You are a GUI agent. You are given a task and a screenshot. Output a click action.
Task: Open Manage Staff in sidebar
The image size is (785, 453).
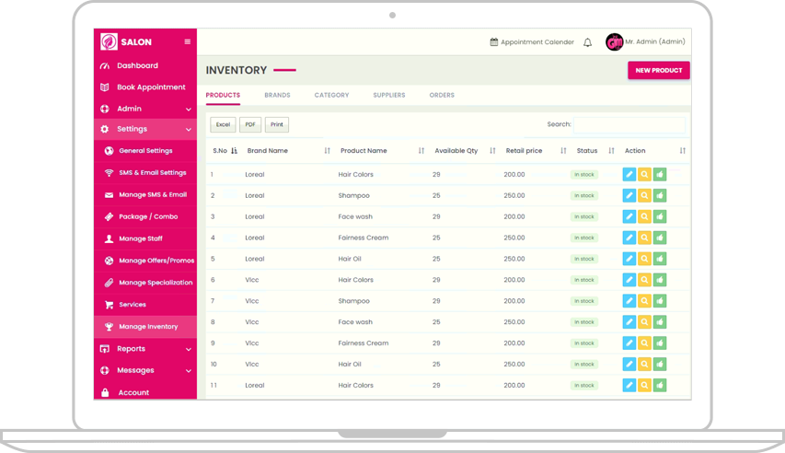(x=140, y=238)
